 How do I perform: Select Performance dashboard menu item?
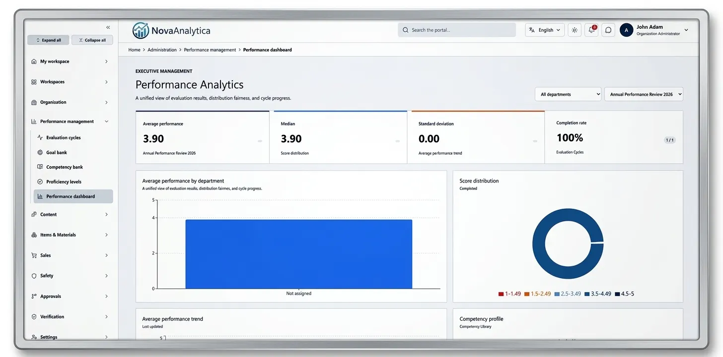point(73,196)
